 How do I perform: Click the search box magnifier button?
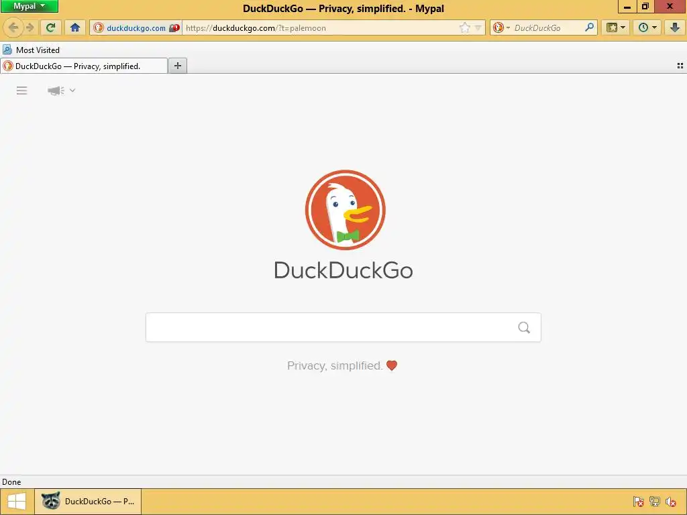(524, 327)
